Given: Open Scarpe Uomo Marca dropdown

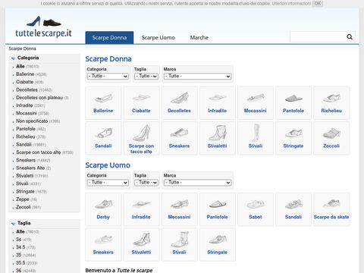Looking at the screenshot, I should coord(197,182).
